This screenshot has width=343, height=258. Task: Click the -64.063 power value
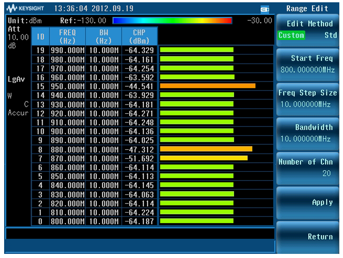[x=139, y=195]
